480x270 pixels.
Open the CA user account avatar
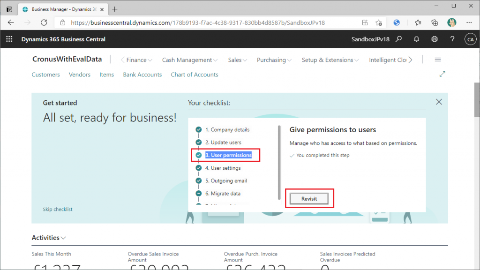(x=470, y=39)
